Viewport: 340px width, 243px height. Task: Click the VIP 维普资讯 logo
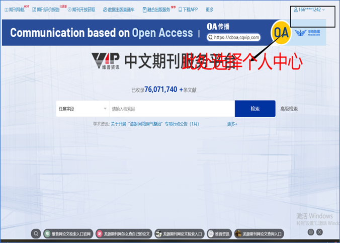[106, 61]
